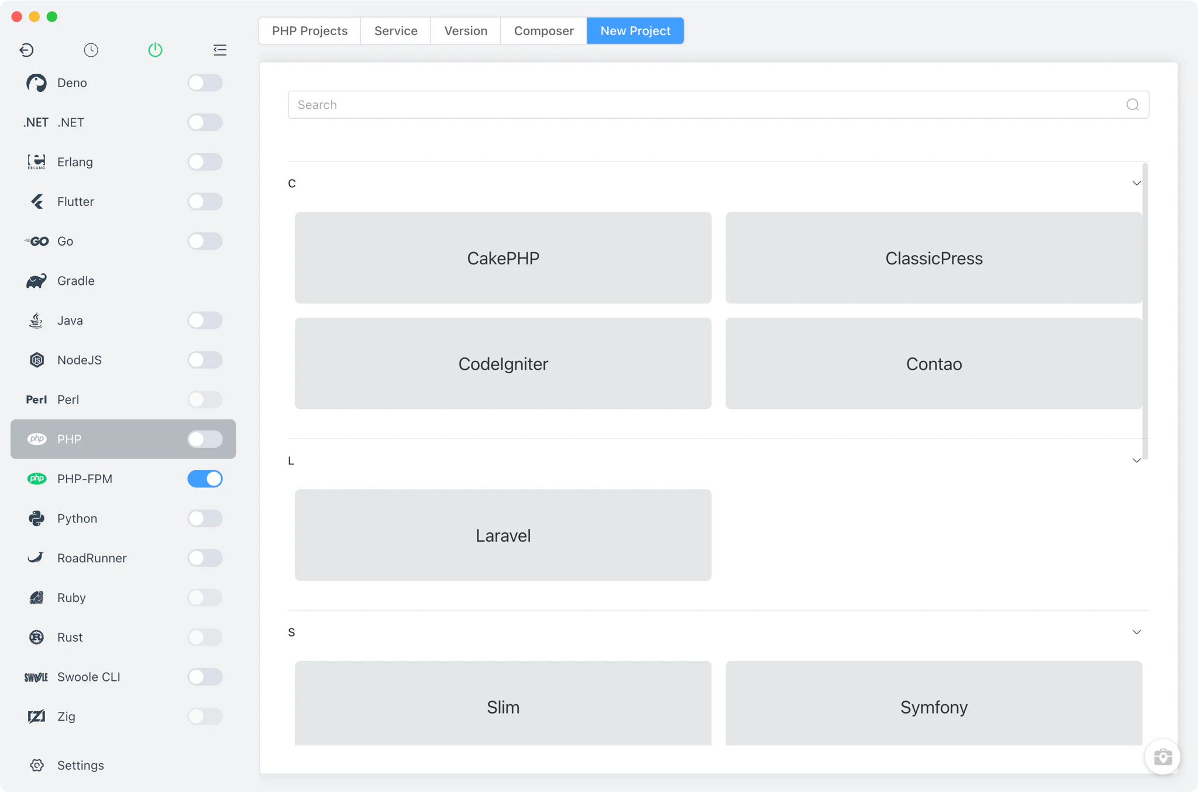Select the New Project tab

coord(635,31)
